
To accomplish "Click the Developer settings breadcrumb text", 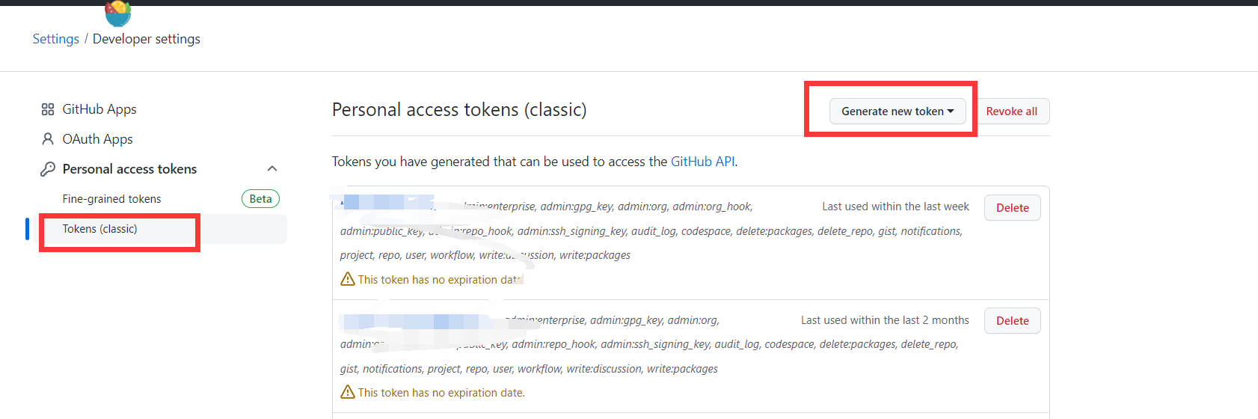I will click(147, 39).
